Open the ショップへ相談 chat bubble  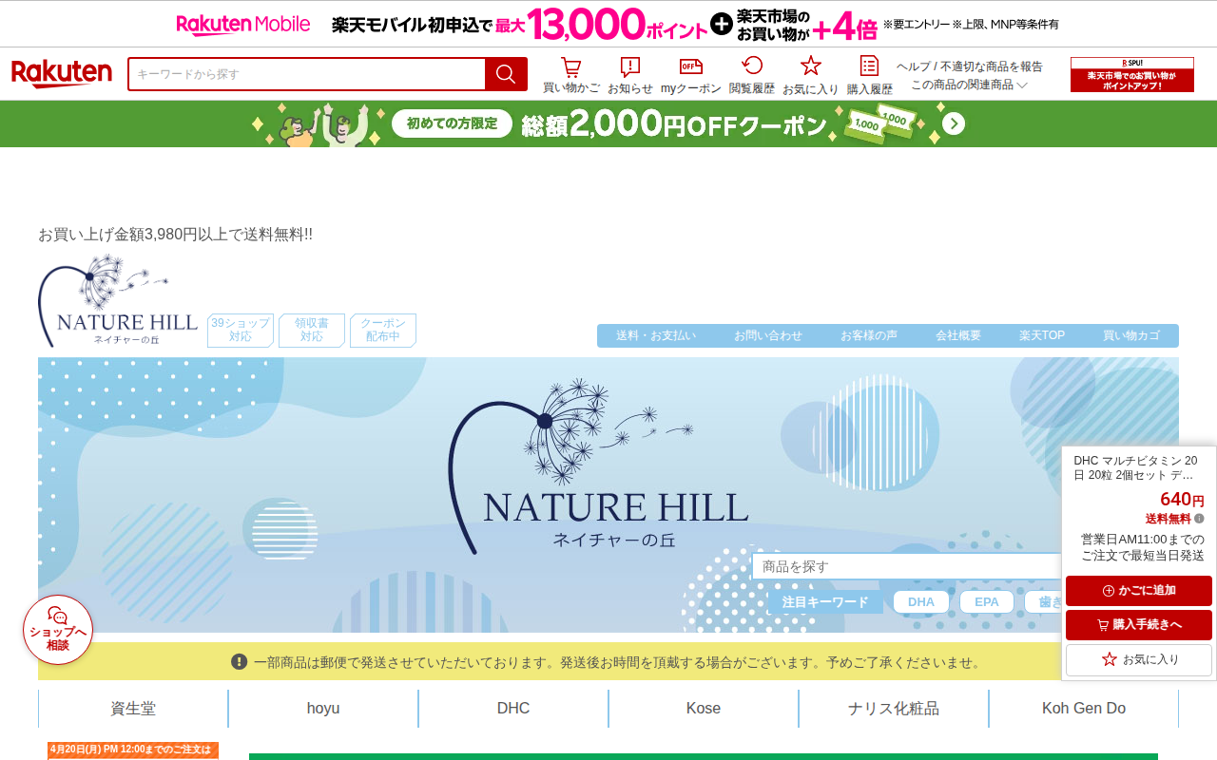click(x=58, y=630)
